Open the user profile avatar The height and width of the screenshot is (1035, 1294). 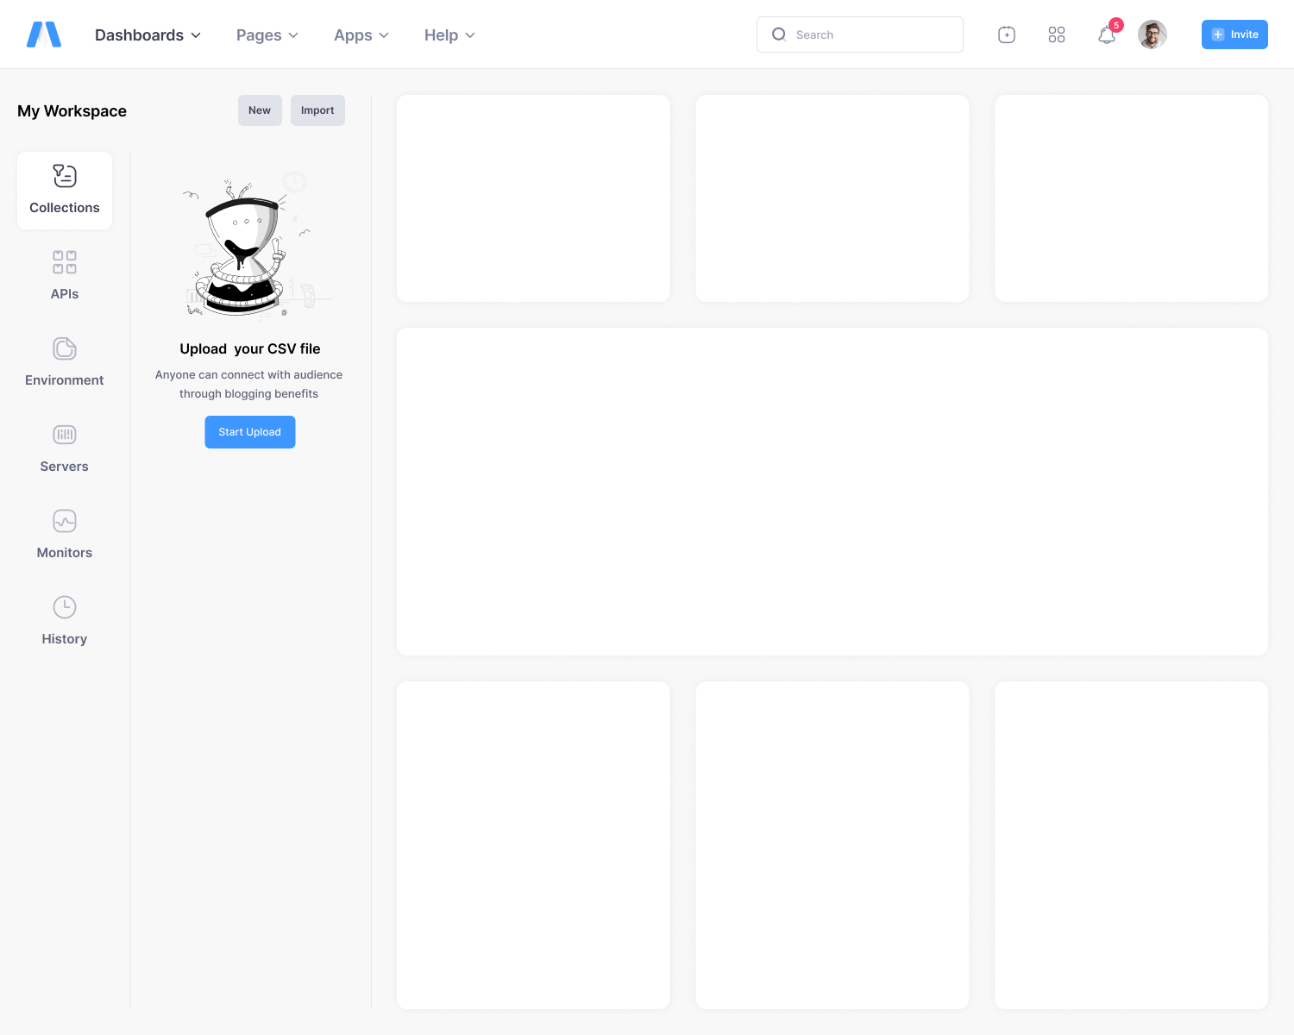(x=1153, y=34)
